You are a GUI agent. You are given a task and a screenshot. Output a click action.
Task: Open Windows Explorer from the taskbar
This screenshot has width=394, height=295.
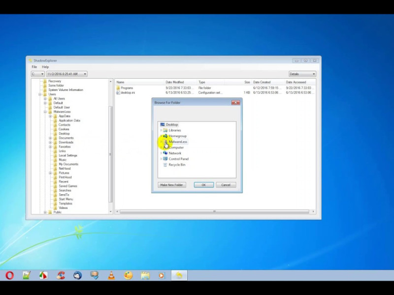click(x=145, y=275)
